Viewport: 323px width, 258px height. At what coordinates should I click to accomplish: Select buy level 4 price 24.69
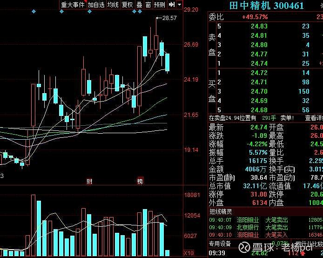[259, 101]
